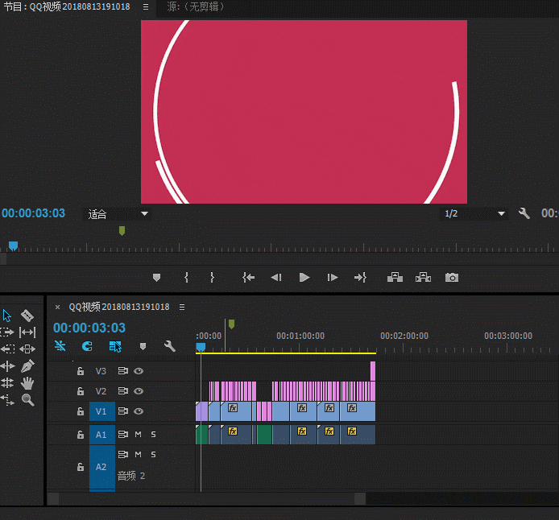Open timeline display settings wrench
This screenshot has width=559, height=520.
coord(169,346)
